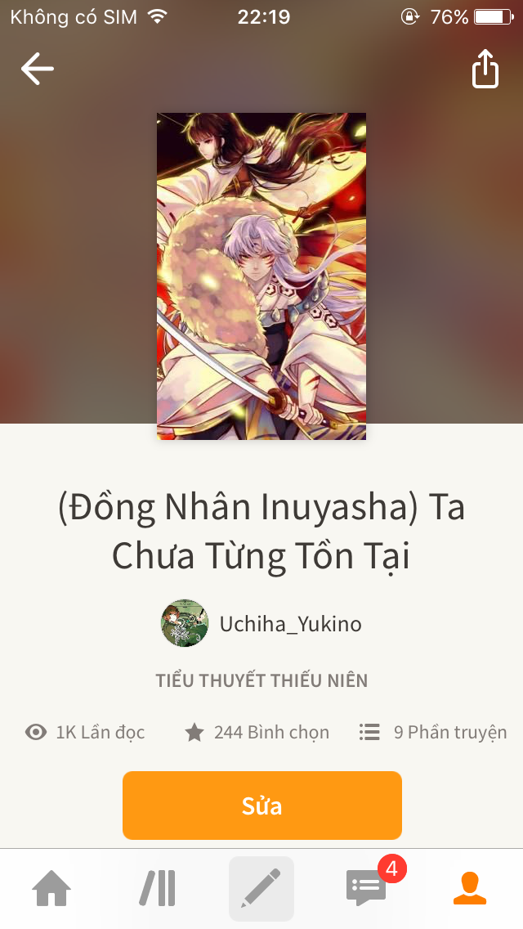The image size is (523, 929).
Task: Open the share icon
Action: click(485, 69)
